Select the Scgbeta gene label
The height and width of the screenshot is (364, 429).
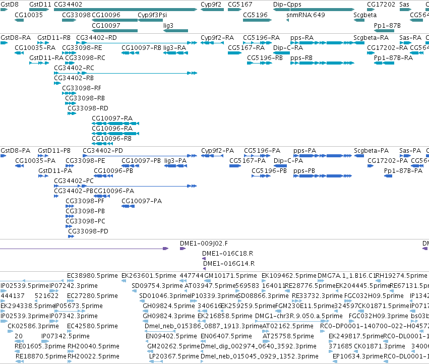(x=365, y=15)
